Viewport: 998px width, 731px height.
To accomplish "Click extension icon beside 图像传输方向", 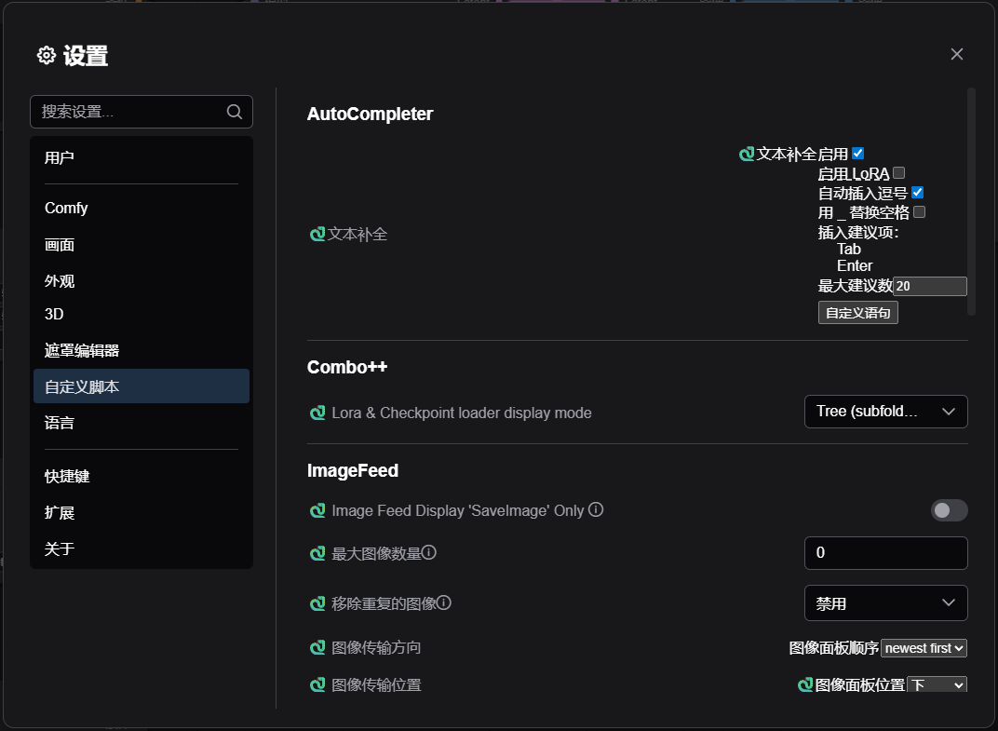I will point(317,647).
